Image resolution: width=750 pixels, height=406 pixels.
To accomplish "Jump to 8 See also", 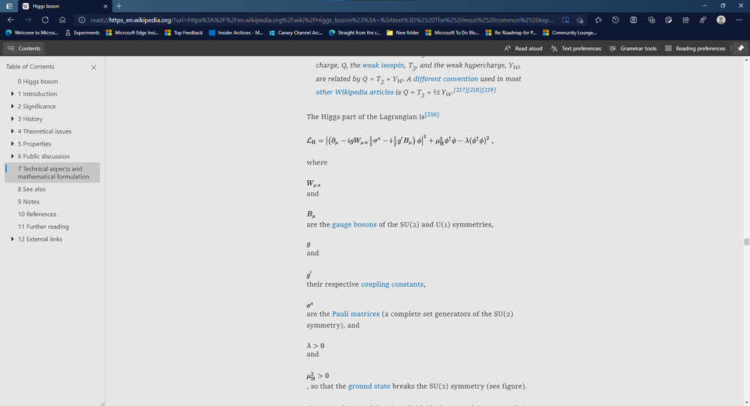I will 32,189.
